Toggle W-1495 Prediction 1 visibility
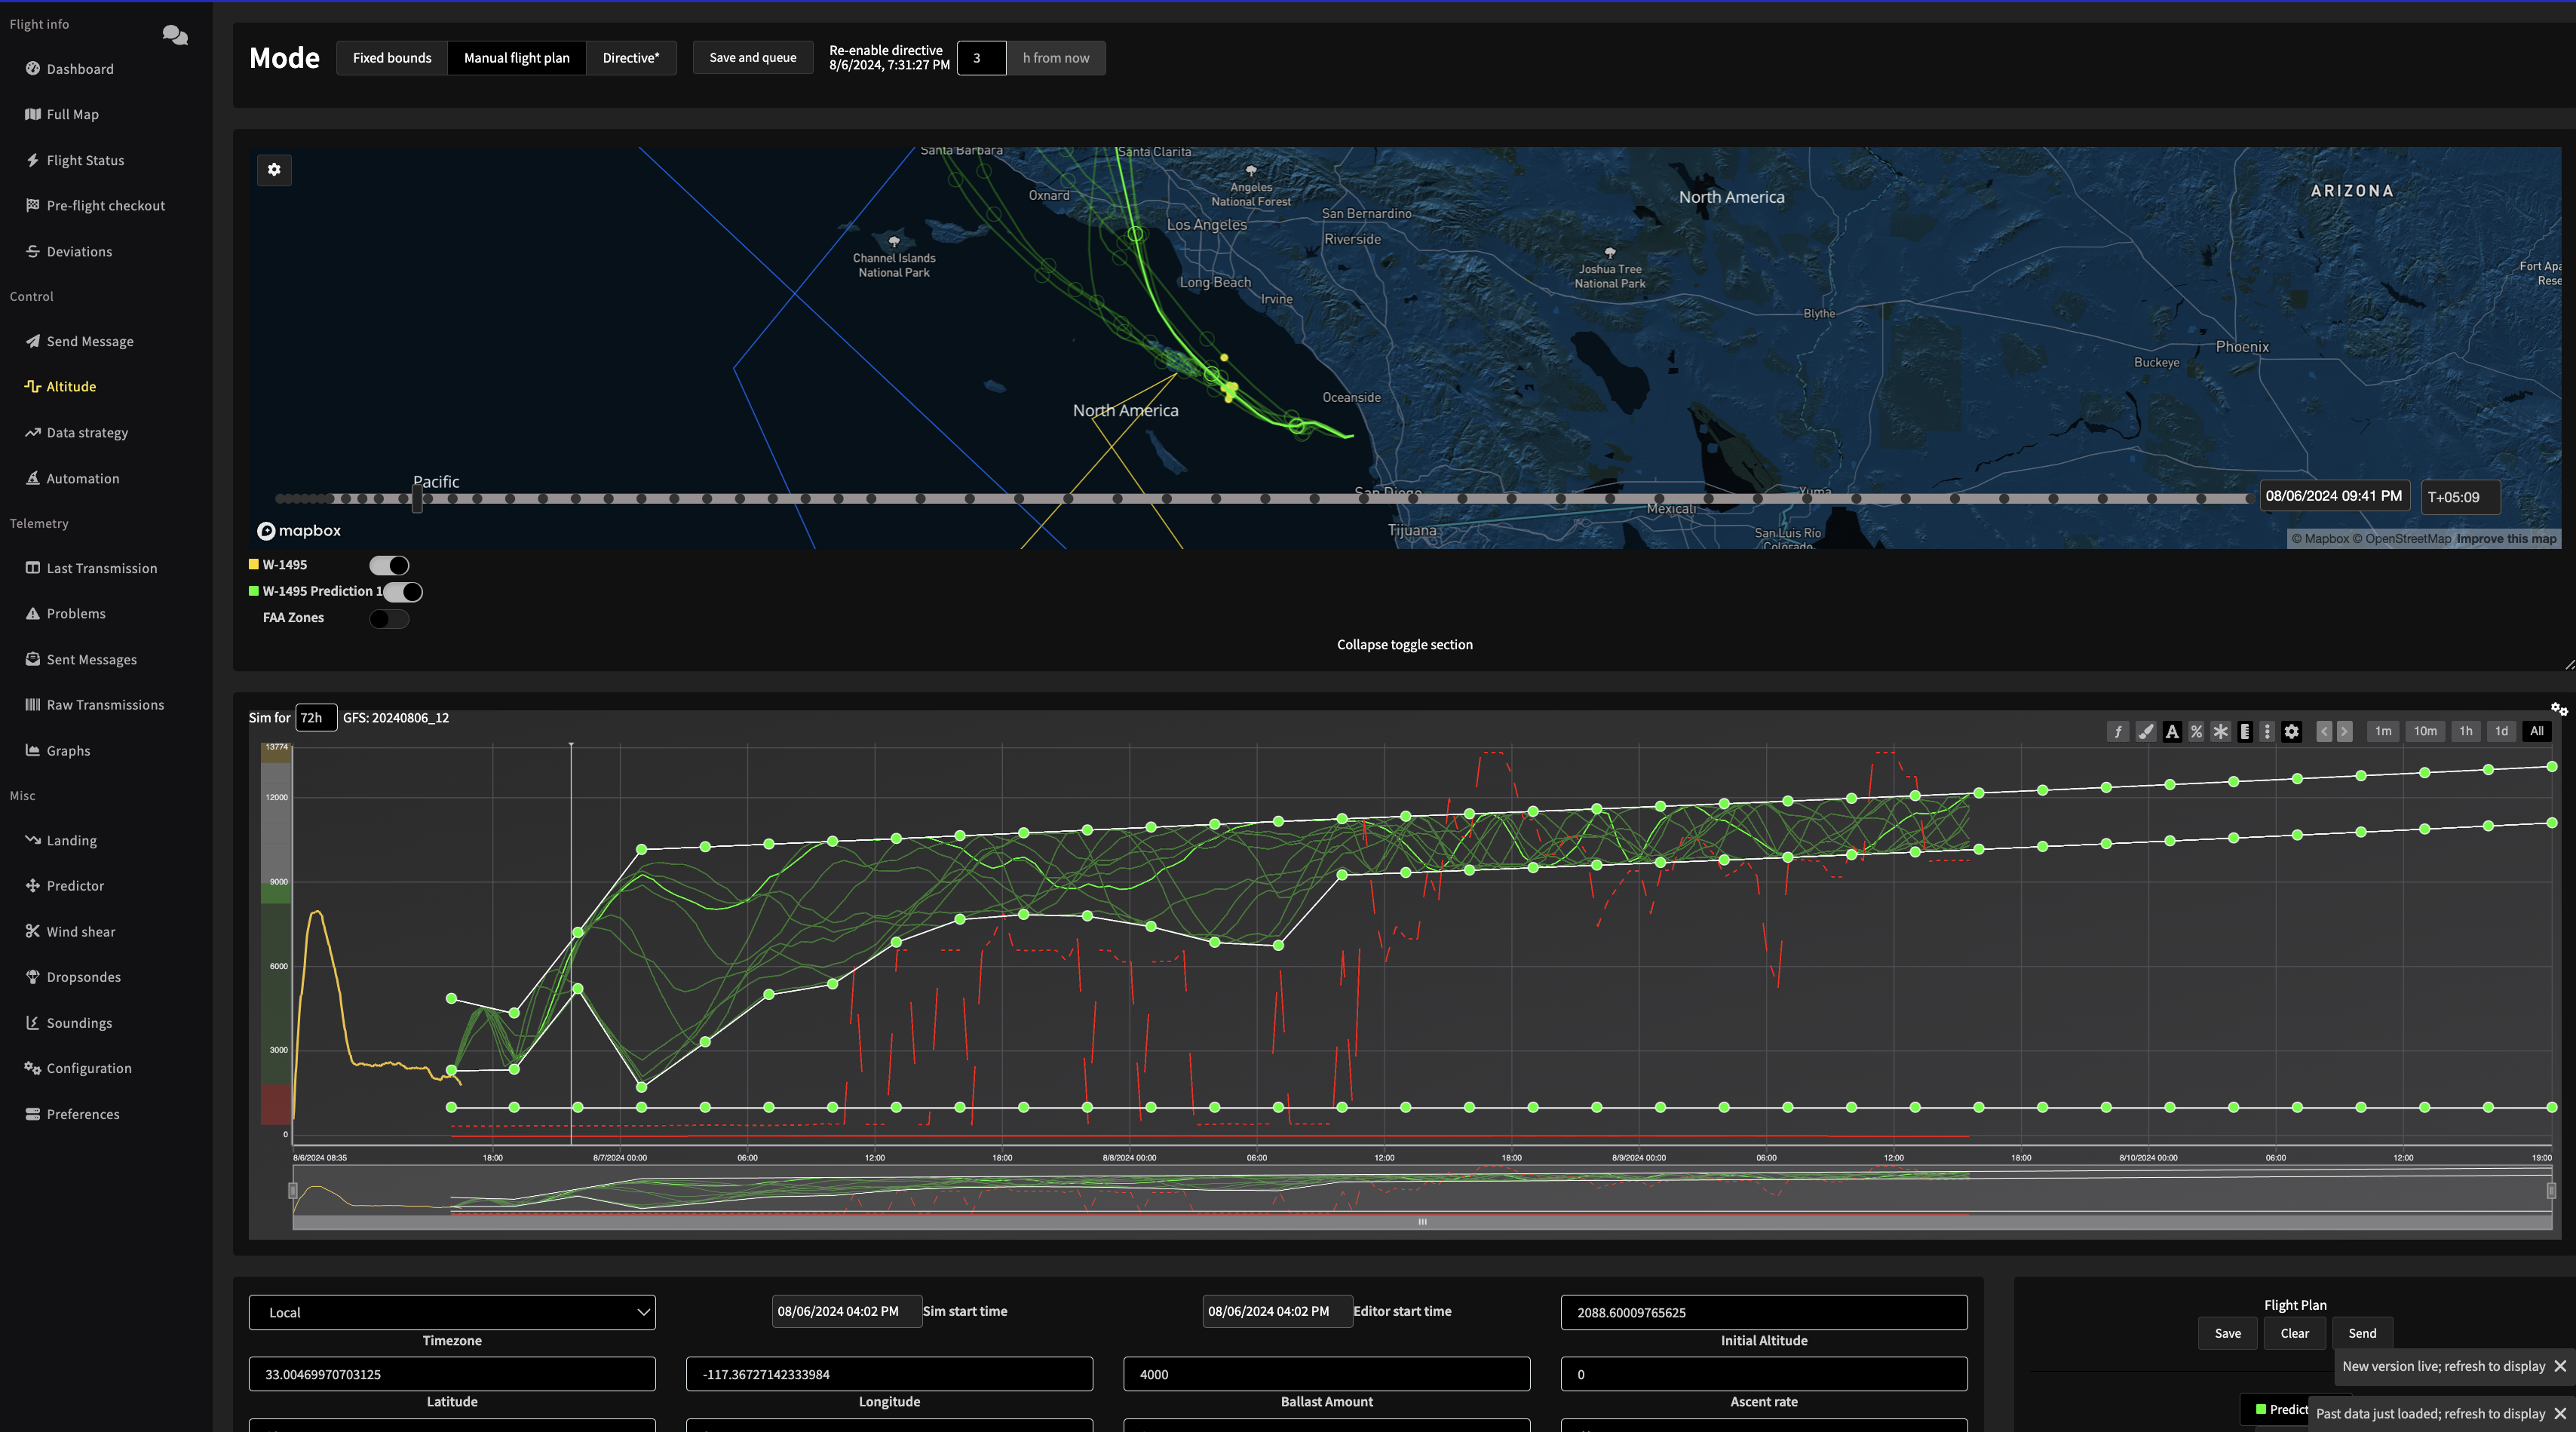 pos(403,592)
